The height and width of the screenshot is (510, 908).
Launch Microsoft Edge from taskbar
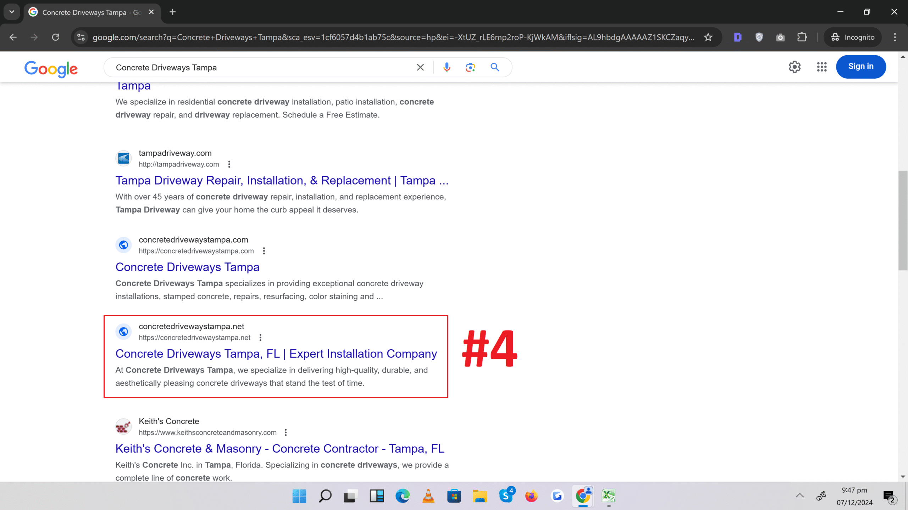(x=402, y=496)
